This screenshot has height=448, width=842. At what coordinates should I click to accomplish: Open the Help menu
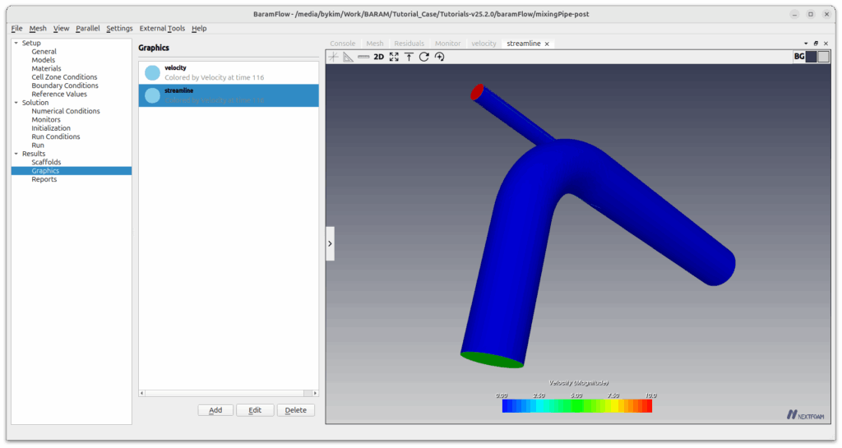(x=199, y=29)
